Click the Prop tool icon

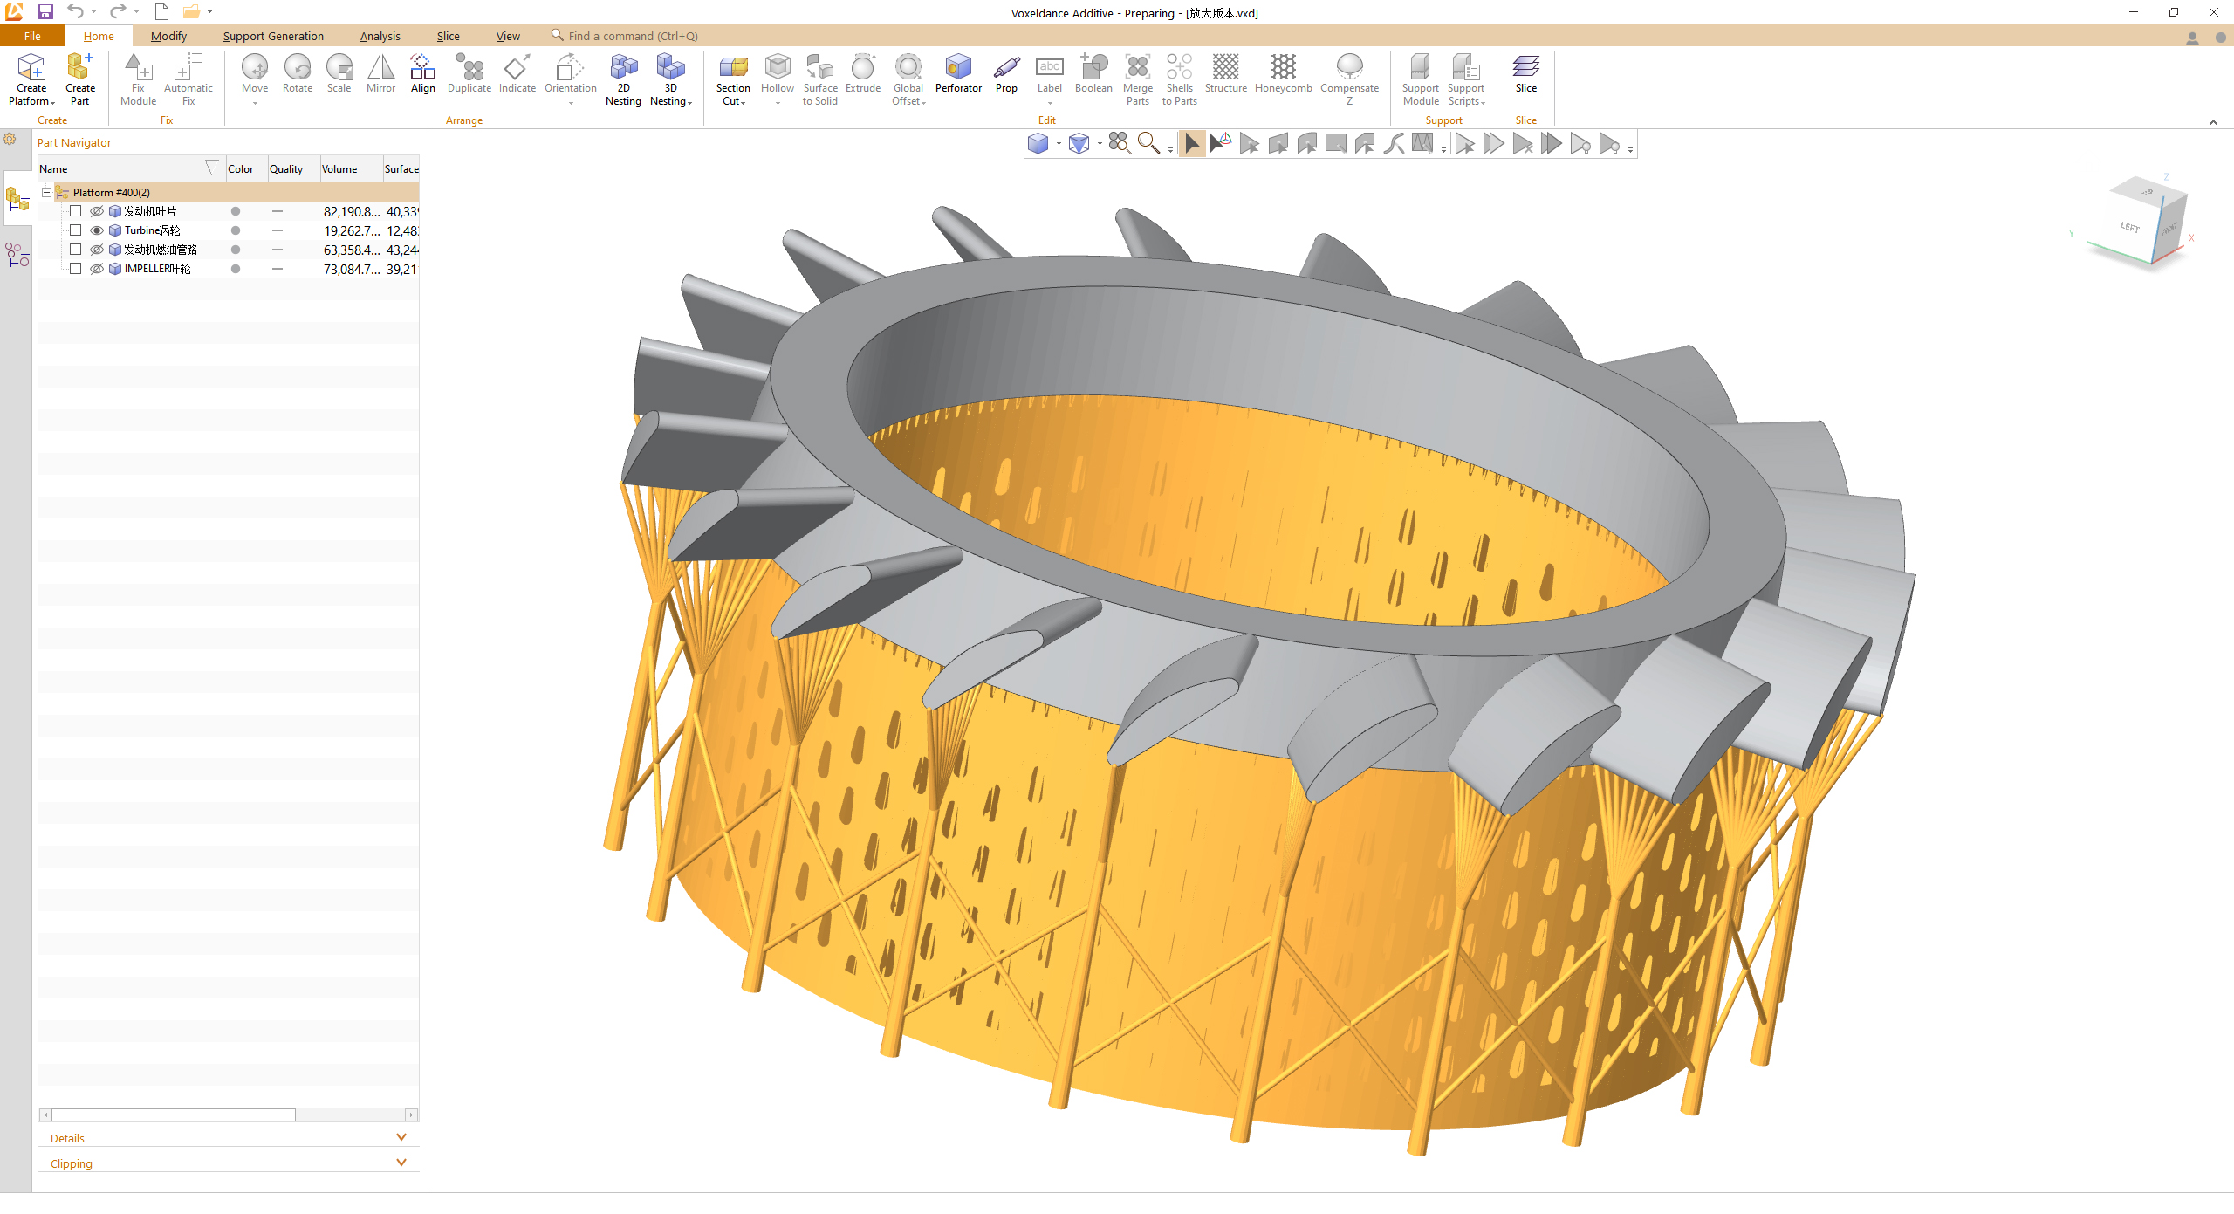[1006, 68]
